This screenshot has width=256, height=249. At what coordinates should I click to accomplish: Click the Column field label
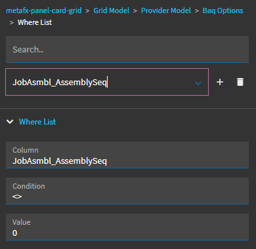tap(26, 150)
